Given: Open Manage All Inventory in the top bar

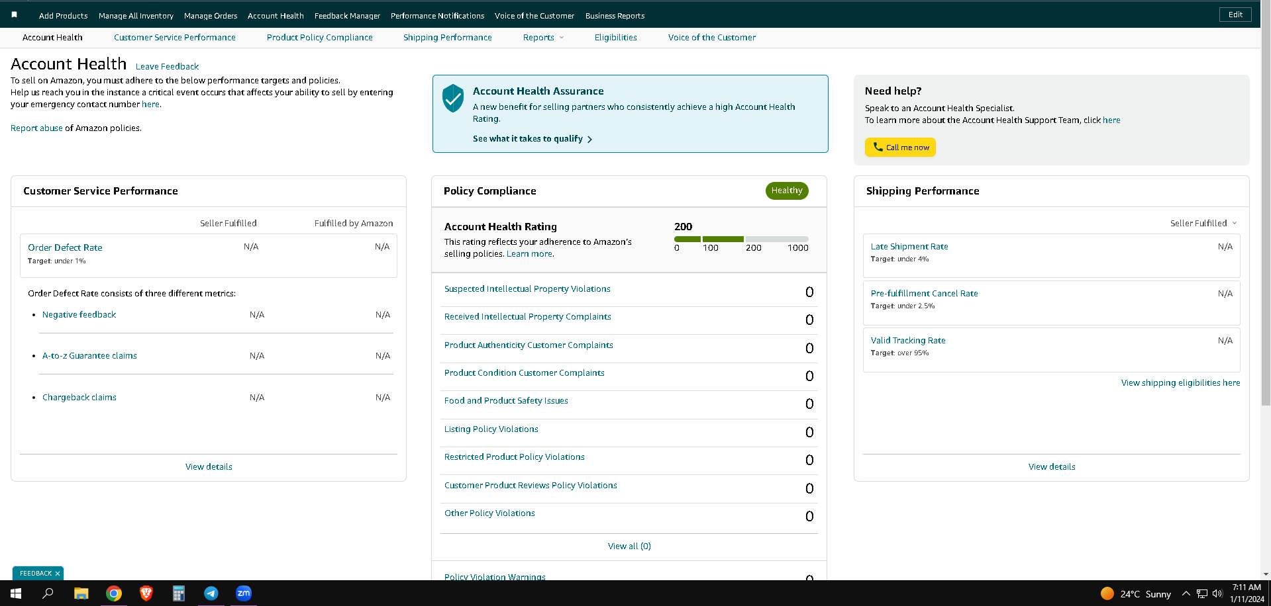Looking at the screenshot, I should 136,16.
